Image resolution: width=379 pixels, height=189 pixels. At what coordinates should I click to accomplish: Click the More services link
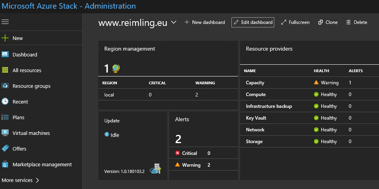click(17, 180)
